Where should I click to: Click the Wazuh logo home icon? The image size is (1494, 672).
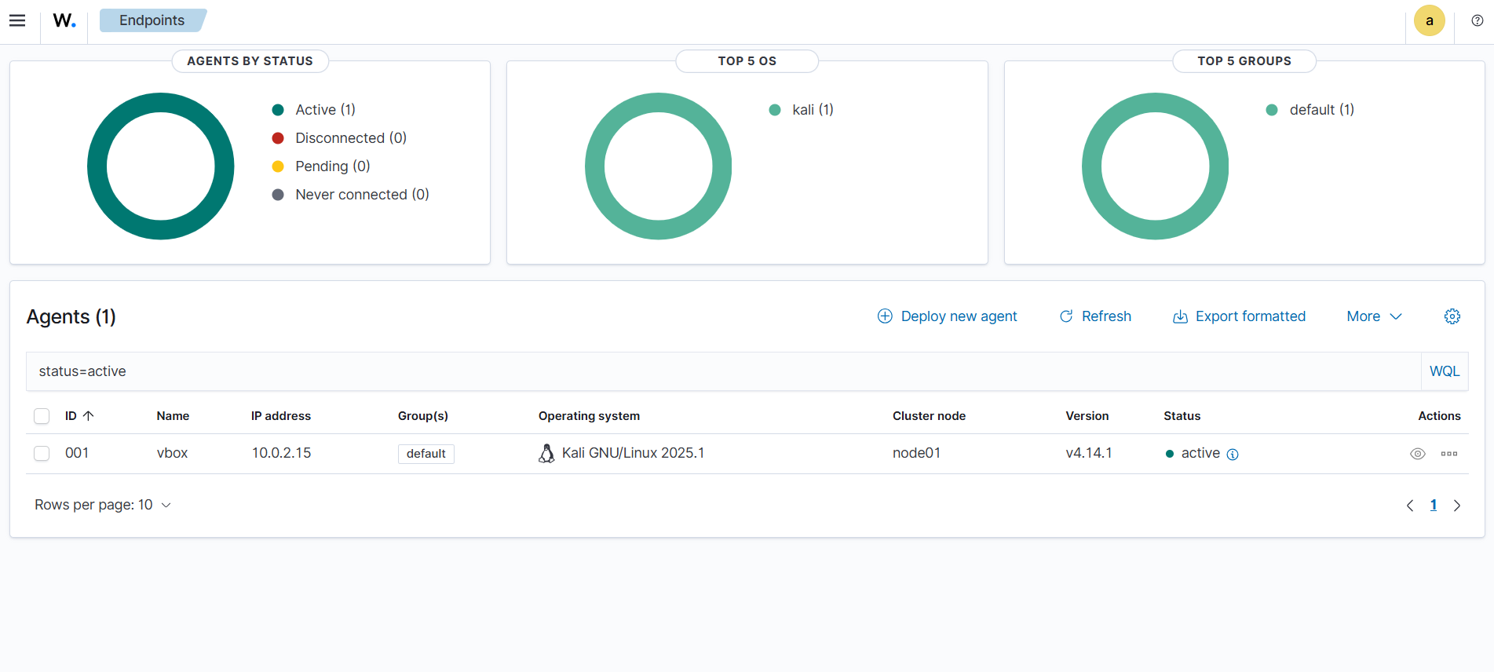(x=64, y=20)
